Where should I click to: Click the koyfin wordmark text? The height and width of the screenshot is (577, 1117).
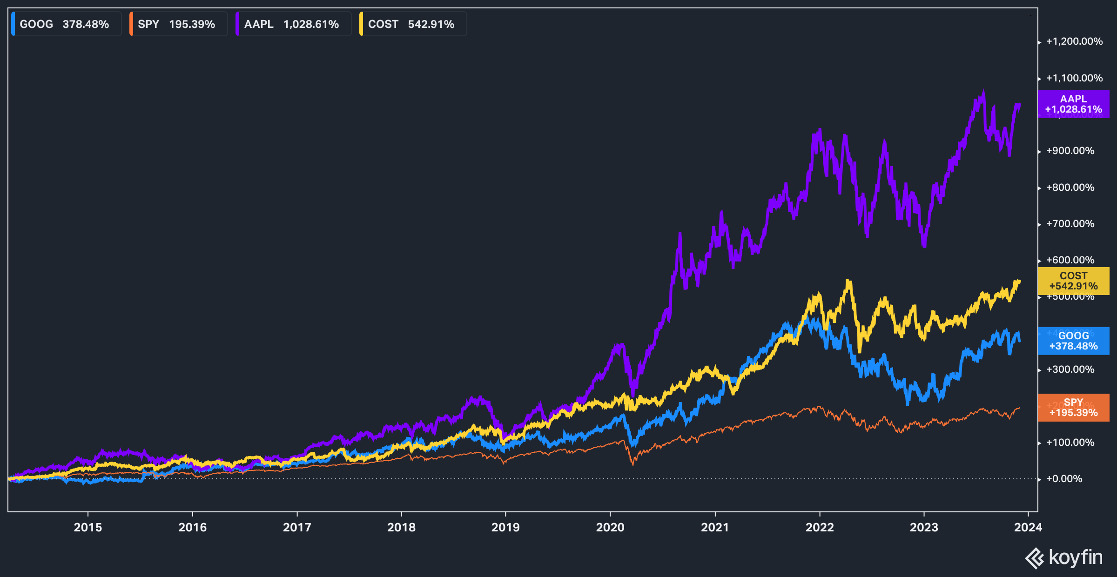coord(1076,557)
